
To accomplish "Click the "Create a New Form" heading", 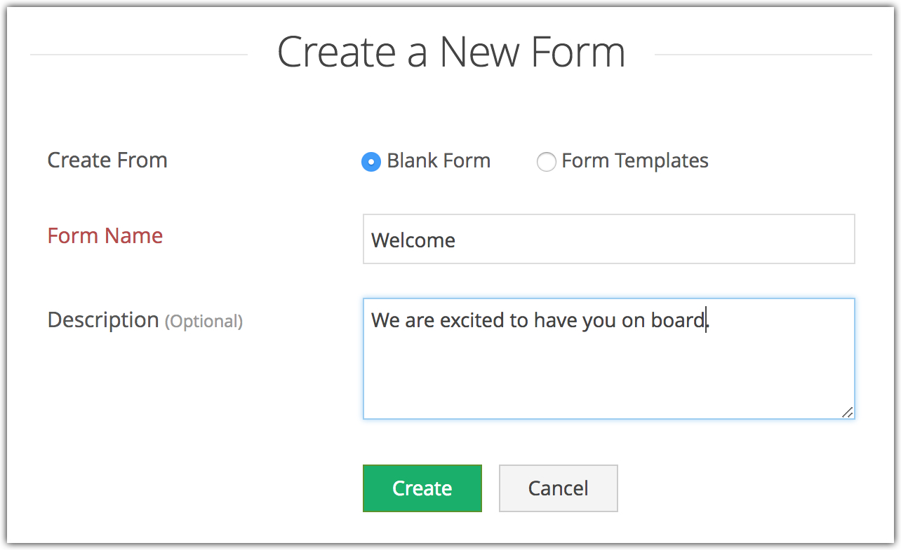I will 451,52.
